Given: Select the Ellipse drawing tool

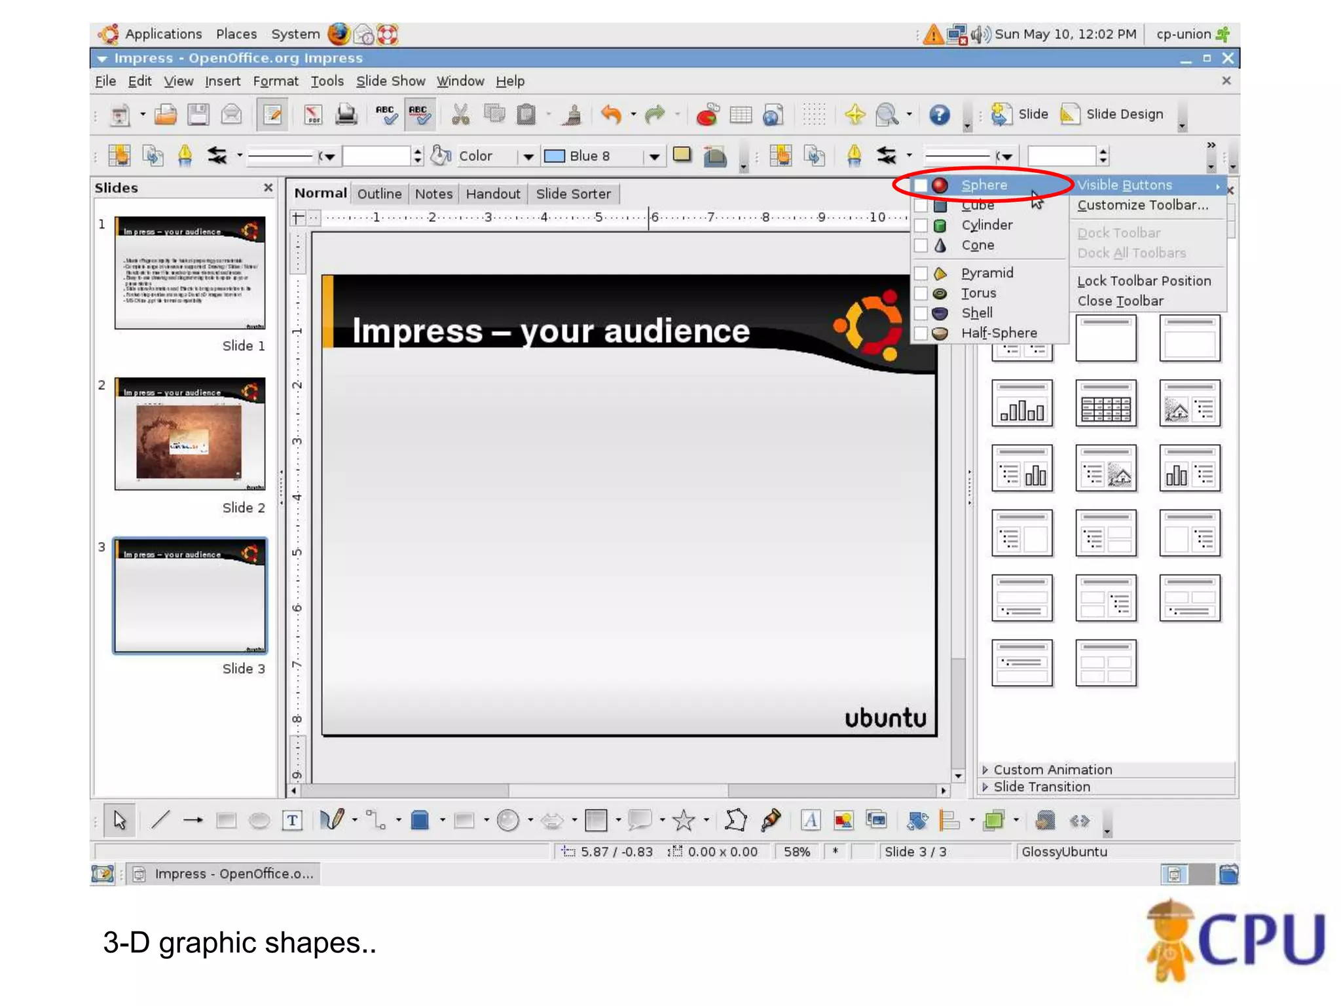Looking at the screenshot, I should point(259,820).
